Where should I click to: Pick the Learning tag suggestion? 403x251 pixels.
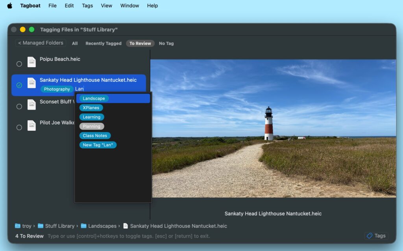click(91, 117)
